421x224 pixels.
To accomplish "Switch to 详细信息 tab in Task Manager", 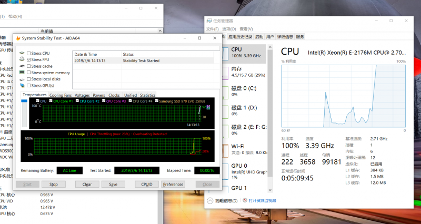I will 285,37.
